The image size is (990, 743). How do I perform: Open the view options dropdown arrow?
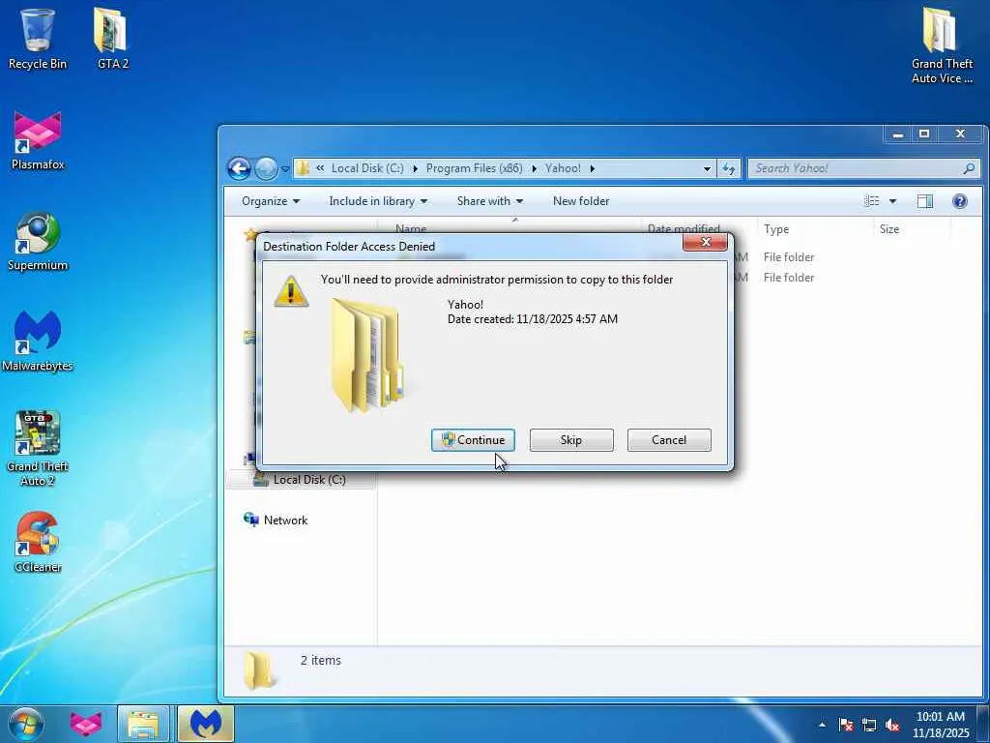tap(892, 201)
